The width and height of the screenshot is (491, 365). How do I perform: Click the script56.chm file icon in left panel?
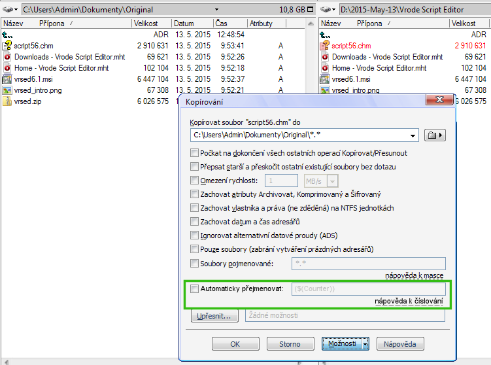pos(7,46)
